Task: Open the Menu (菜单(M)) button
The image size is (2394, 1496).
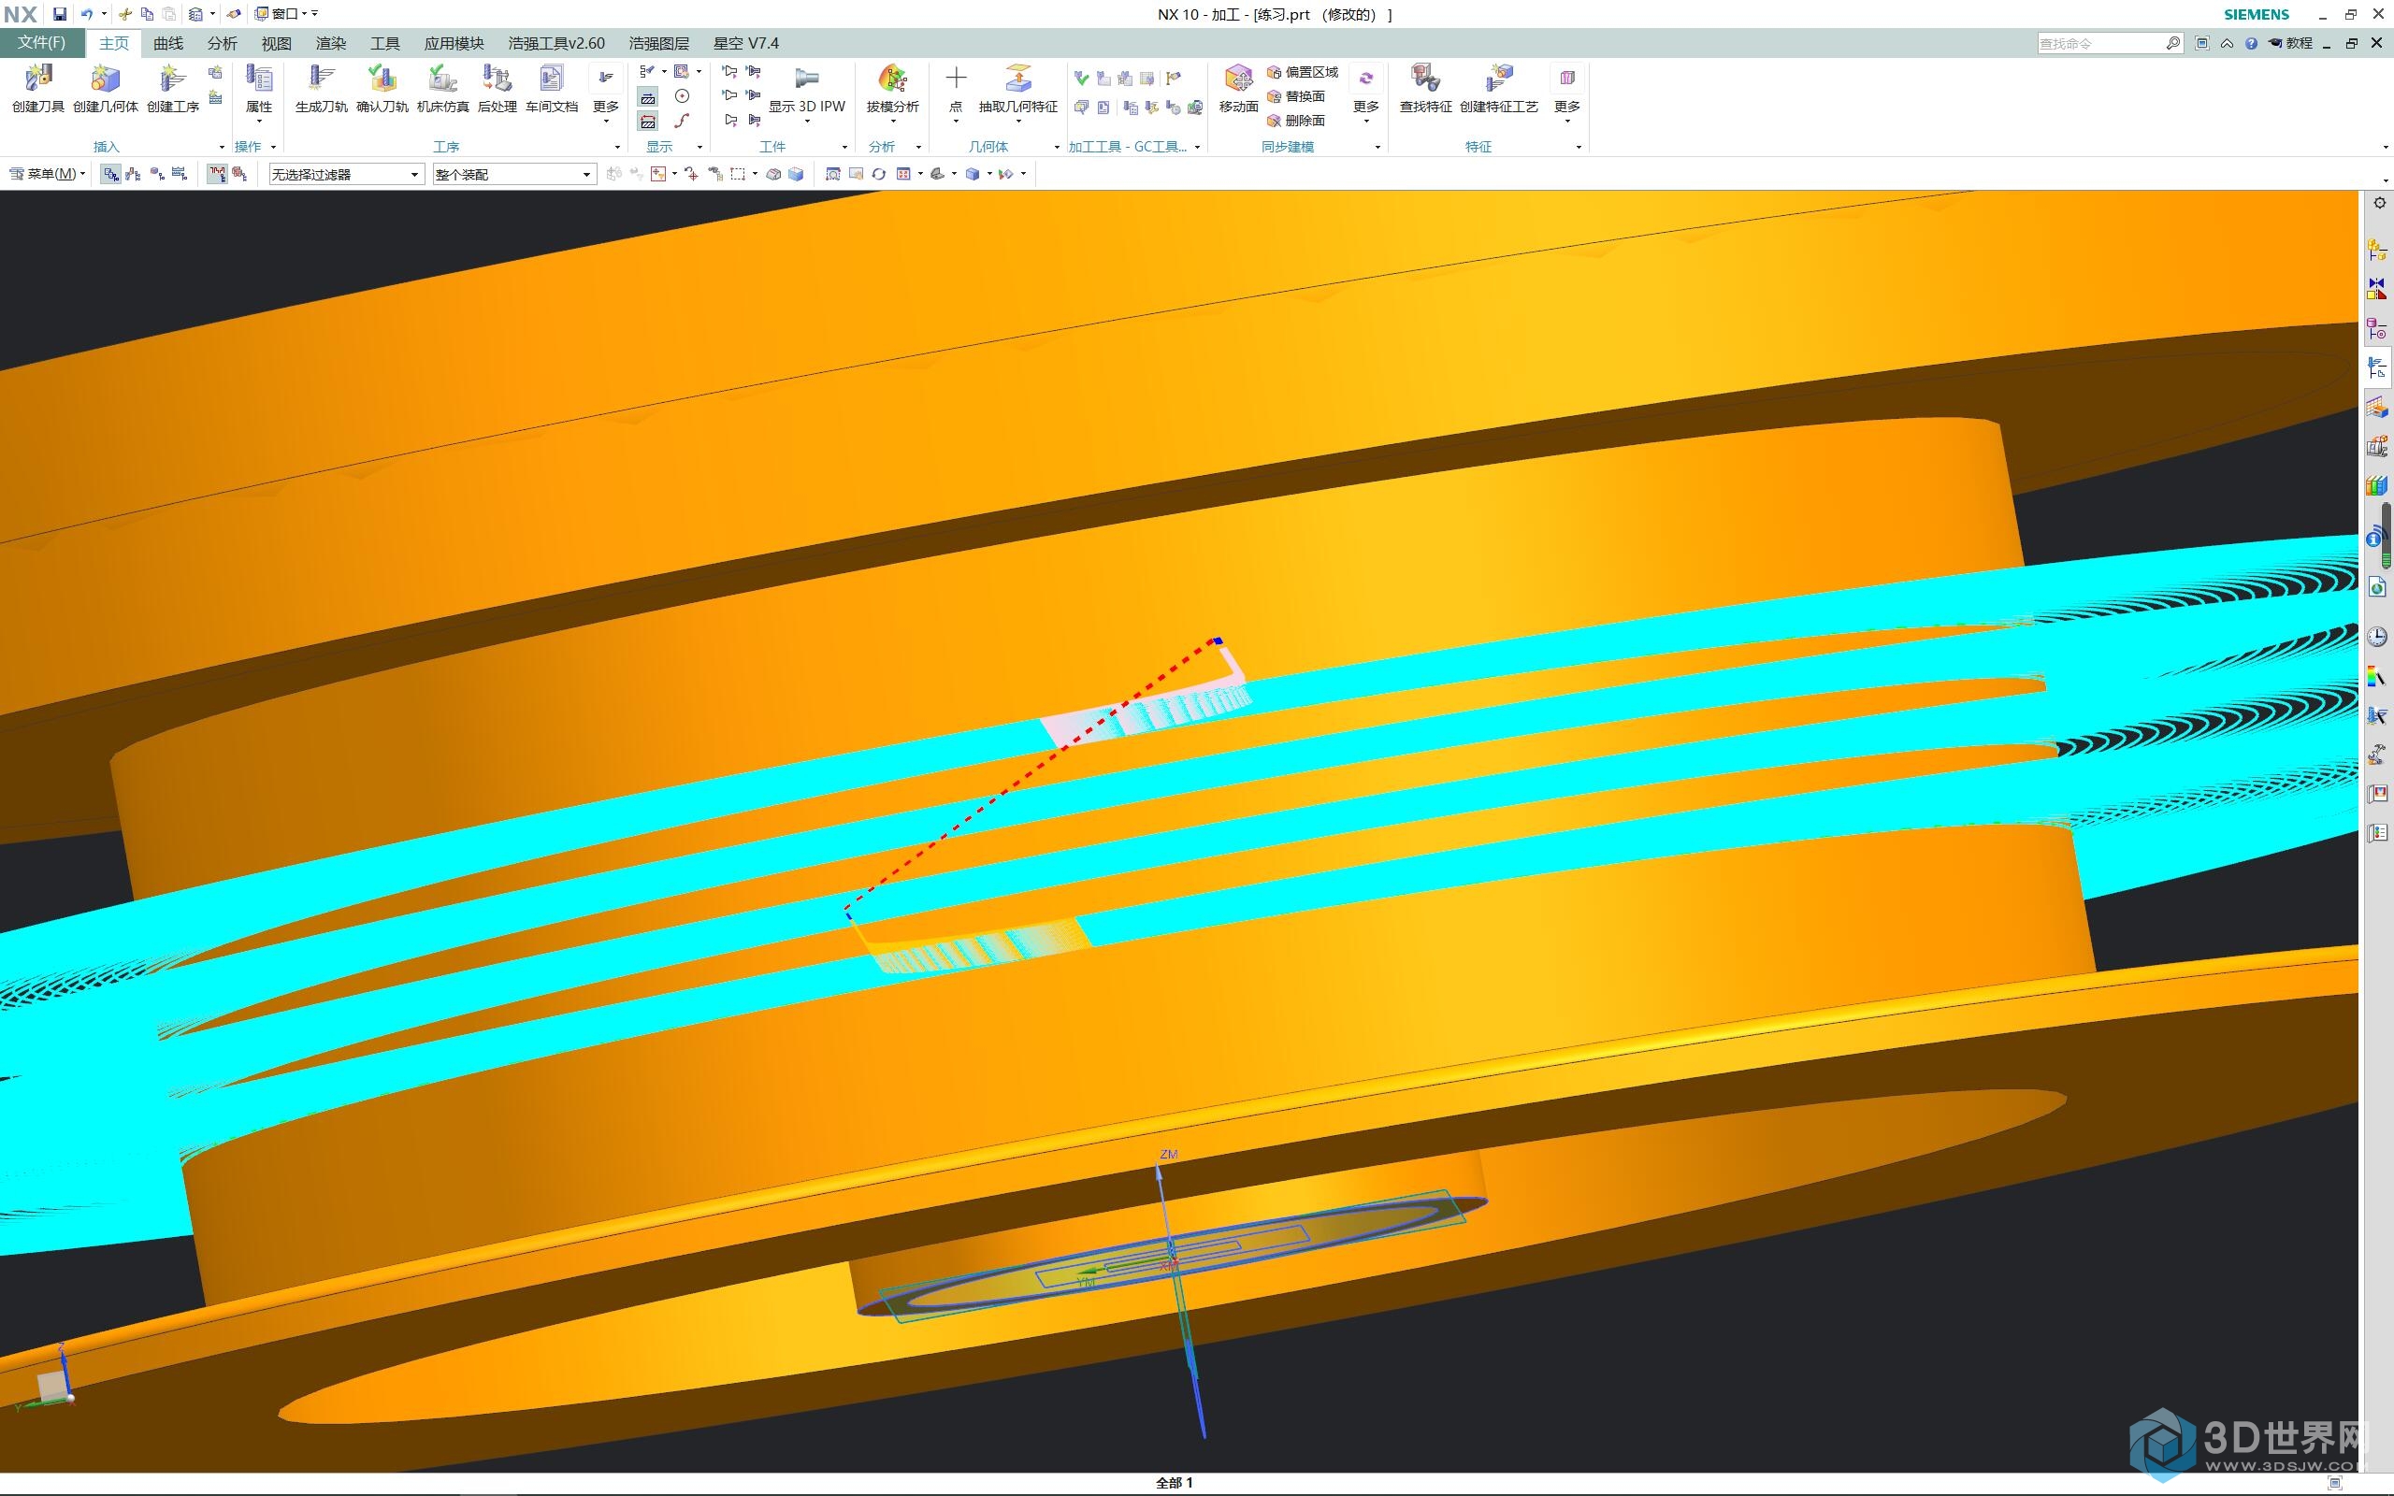Action: (x=48, y=174)
